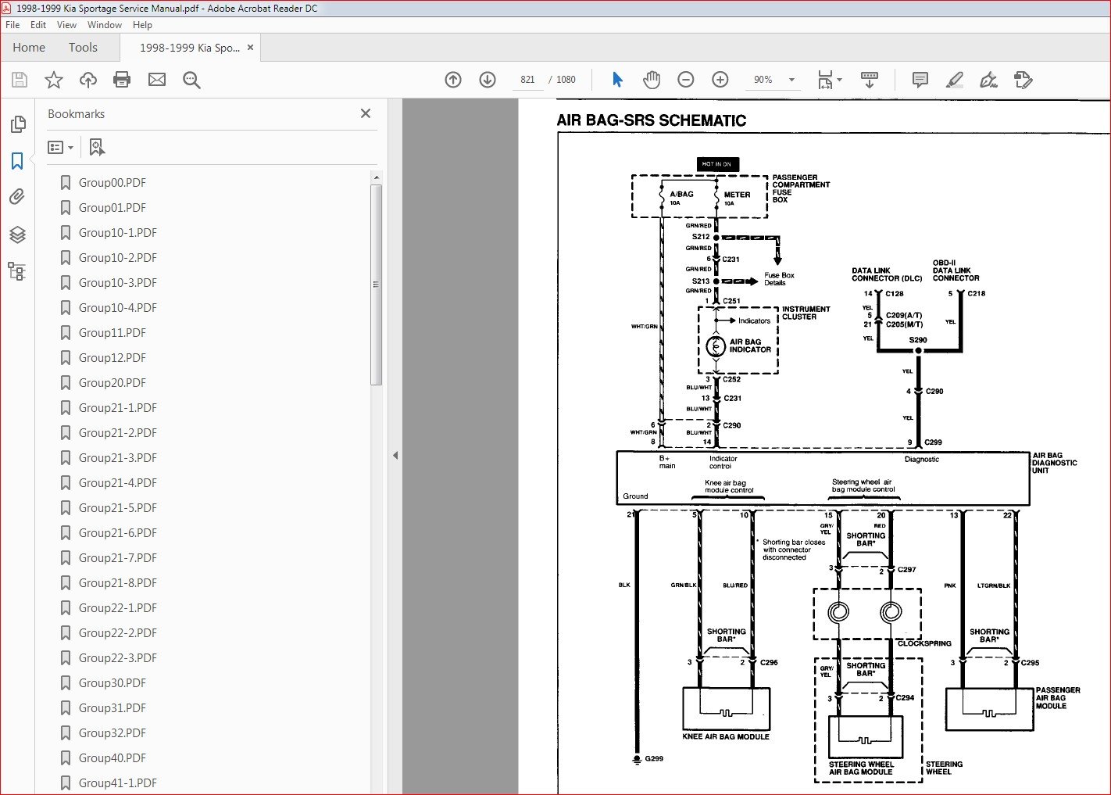Open bookmarks options dropdown
This screenshot has height=795, width=1111.
(60, 147)
